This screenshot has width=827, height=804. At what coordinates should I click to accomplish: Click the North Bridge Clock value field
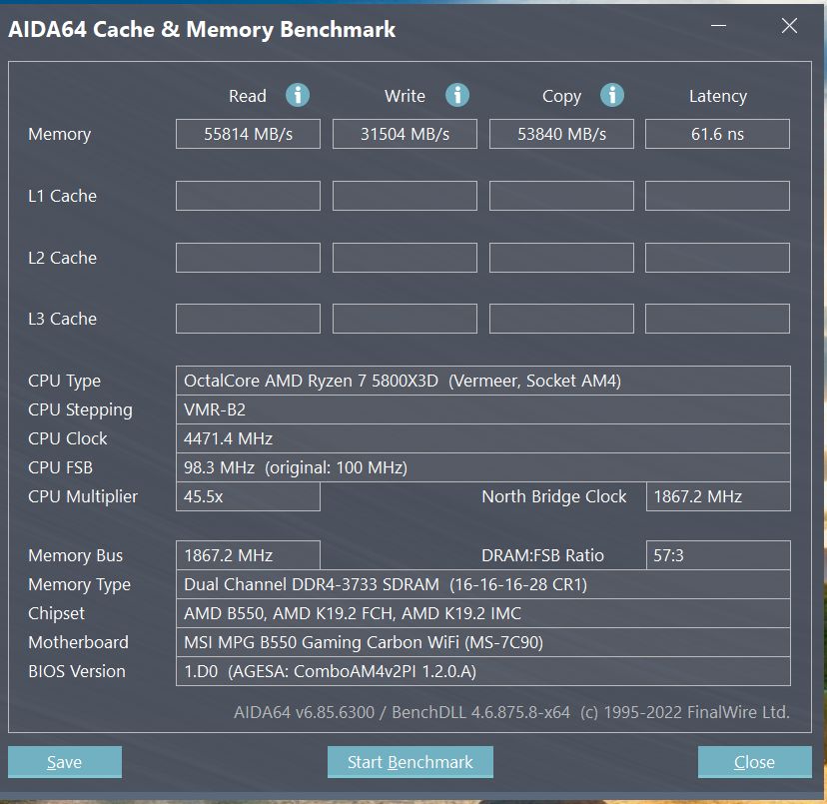[x=718, y=496]
